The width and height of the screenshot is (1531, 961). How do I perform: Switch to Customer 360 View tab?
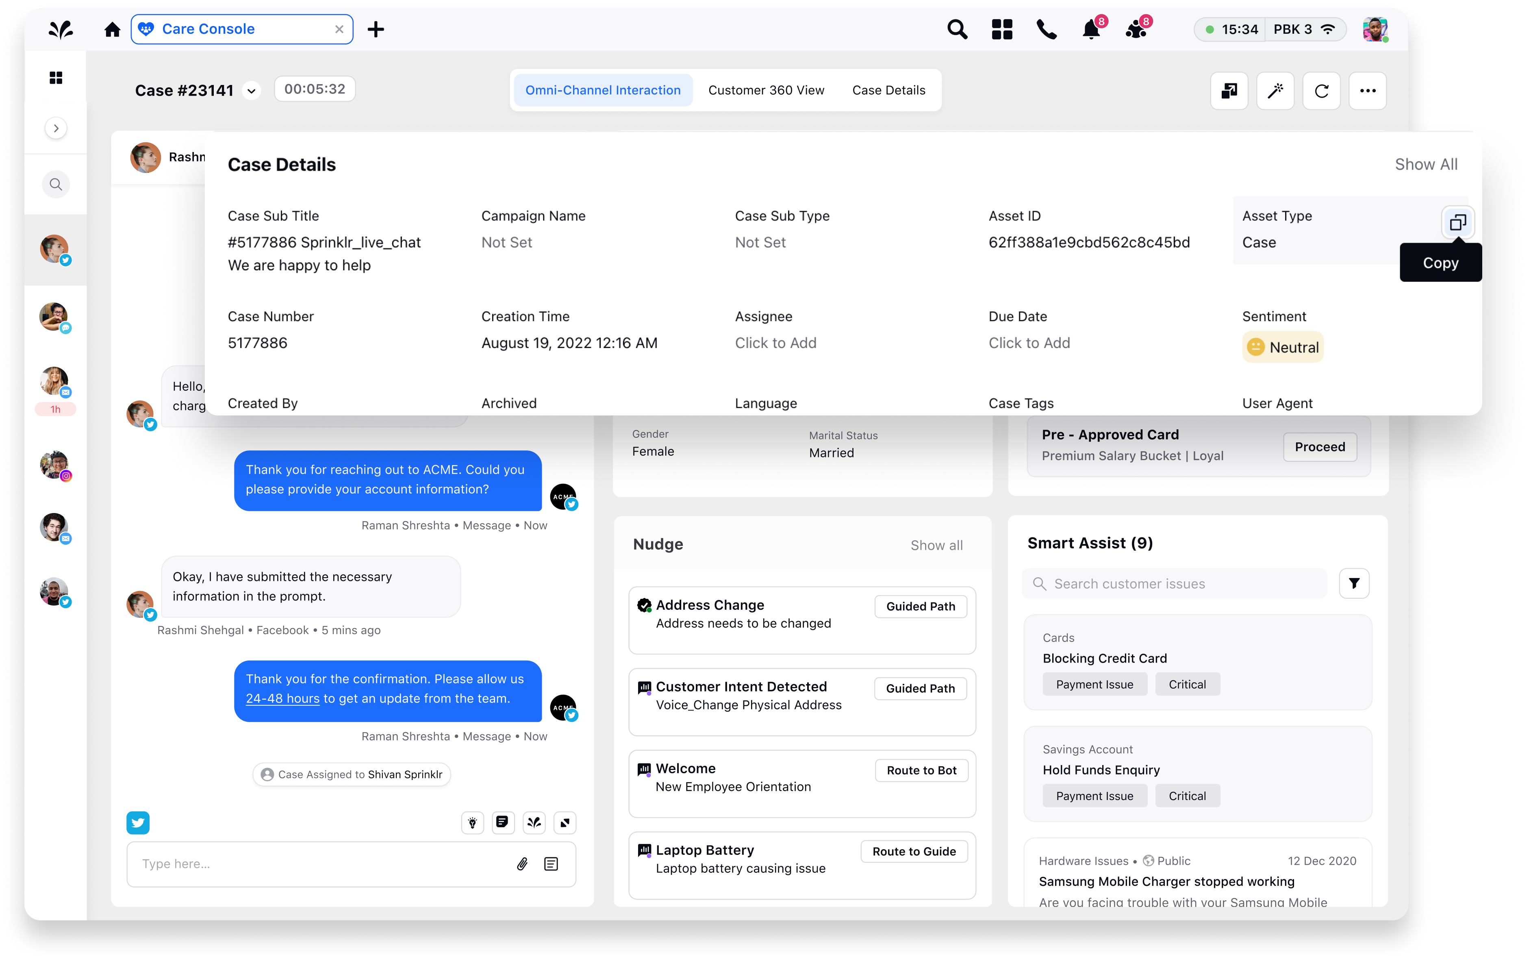766,90
